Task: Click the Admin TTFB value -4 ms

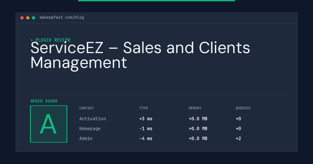Action: 146,138
